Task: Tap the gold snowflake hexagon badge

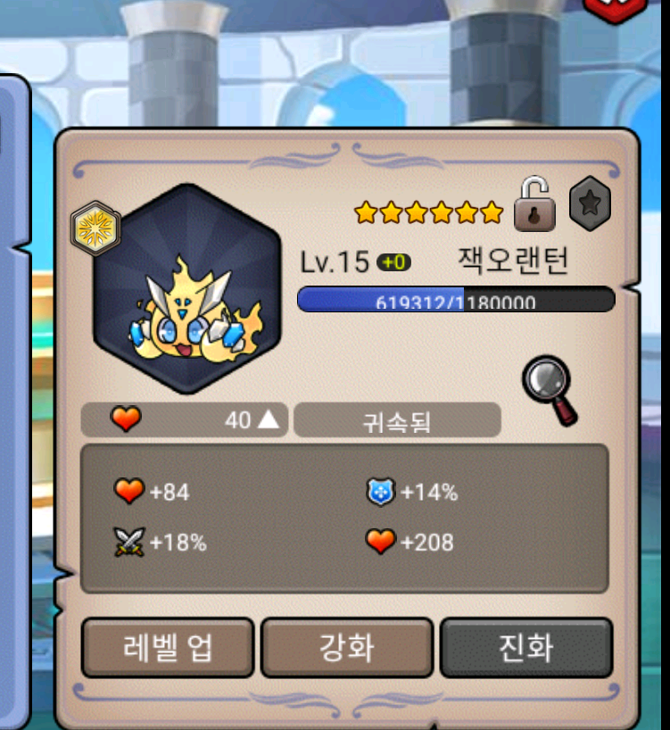Action: click(x=95, y=228)
